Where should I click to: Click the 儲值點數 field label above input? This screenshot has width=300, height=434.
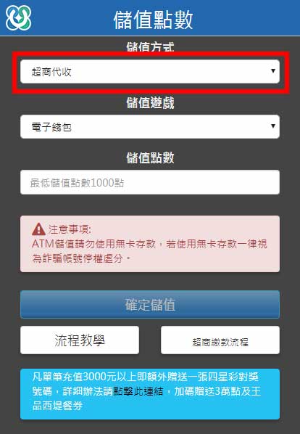(x=150, y=158)
